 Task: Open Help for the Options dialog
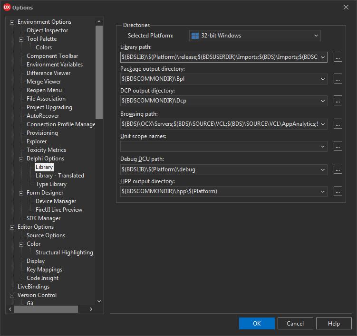pyautogui.click(x=334, y=323)
